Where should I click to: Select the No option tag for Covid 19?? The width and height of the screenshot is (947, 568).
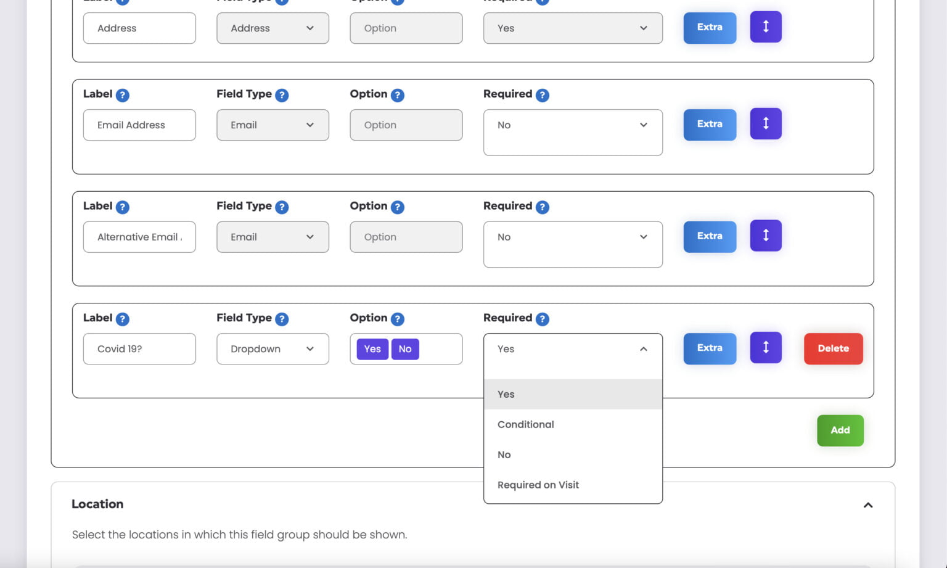(405, 349)
